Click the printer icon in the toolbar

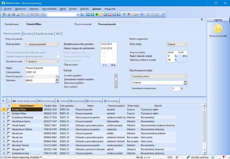(13, 14)
